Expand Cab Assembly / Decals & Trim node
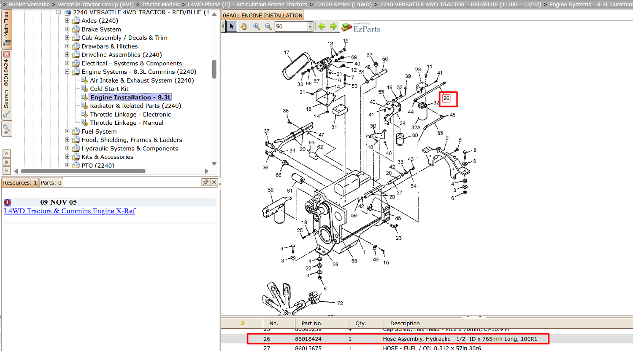The height and width of the screenshot is (351, 633). [67, 38]
